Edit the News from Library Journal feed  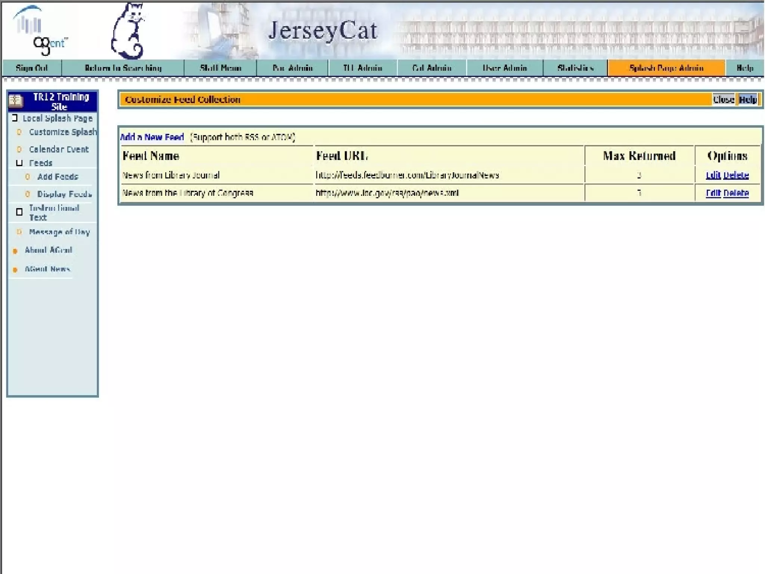tap(713, 175)
